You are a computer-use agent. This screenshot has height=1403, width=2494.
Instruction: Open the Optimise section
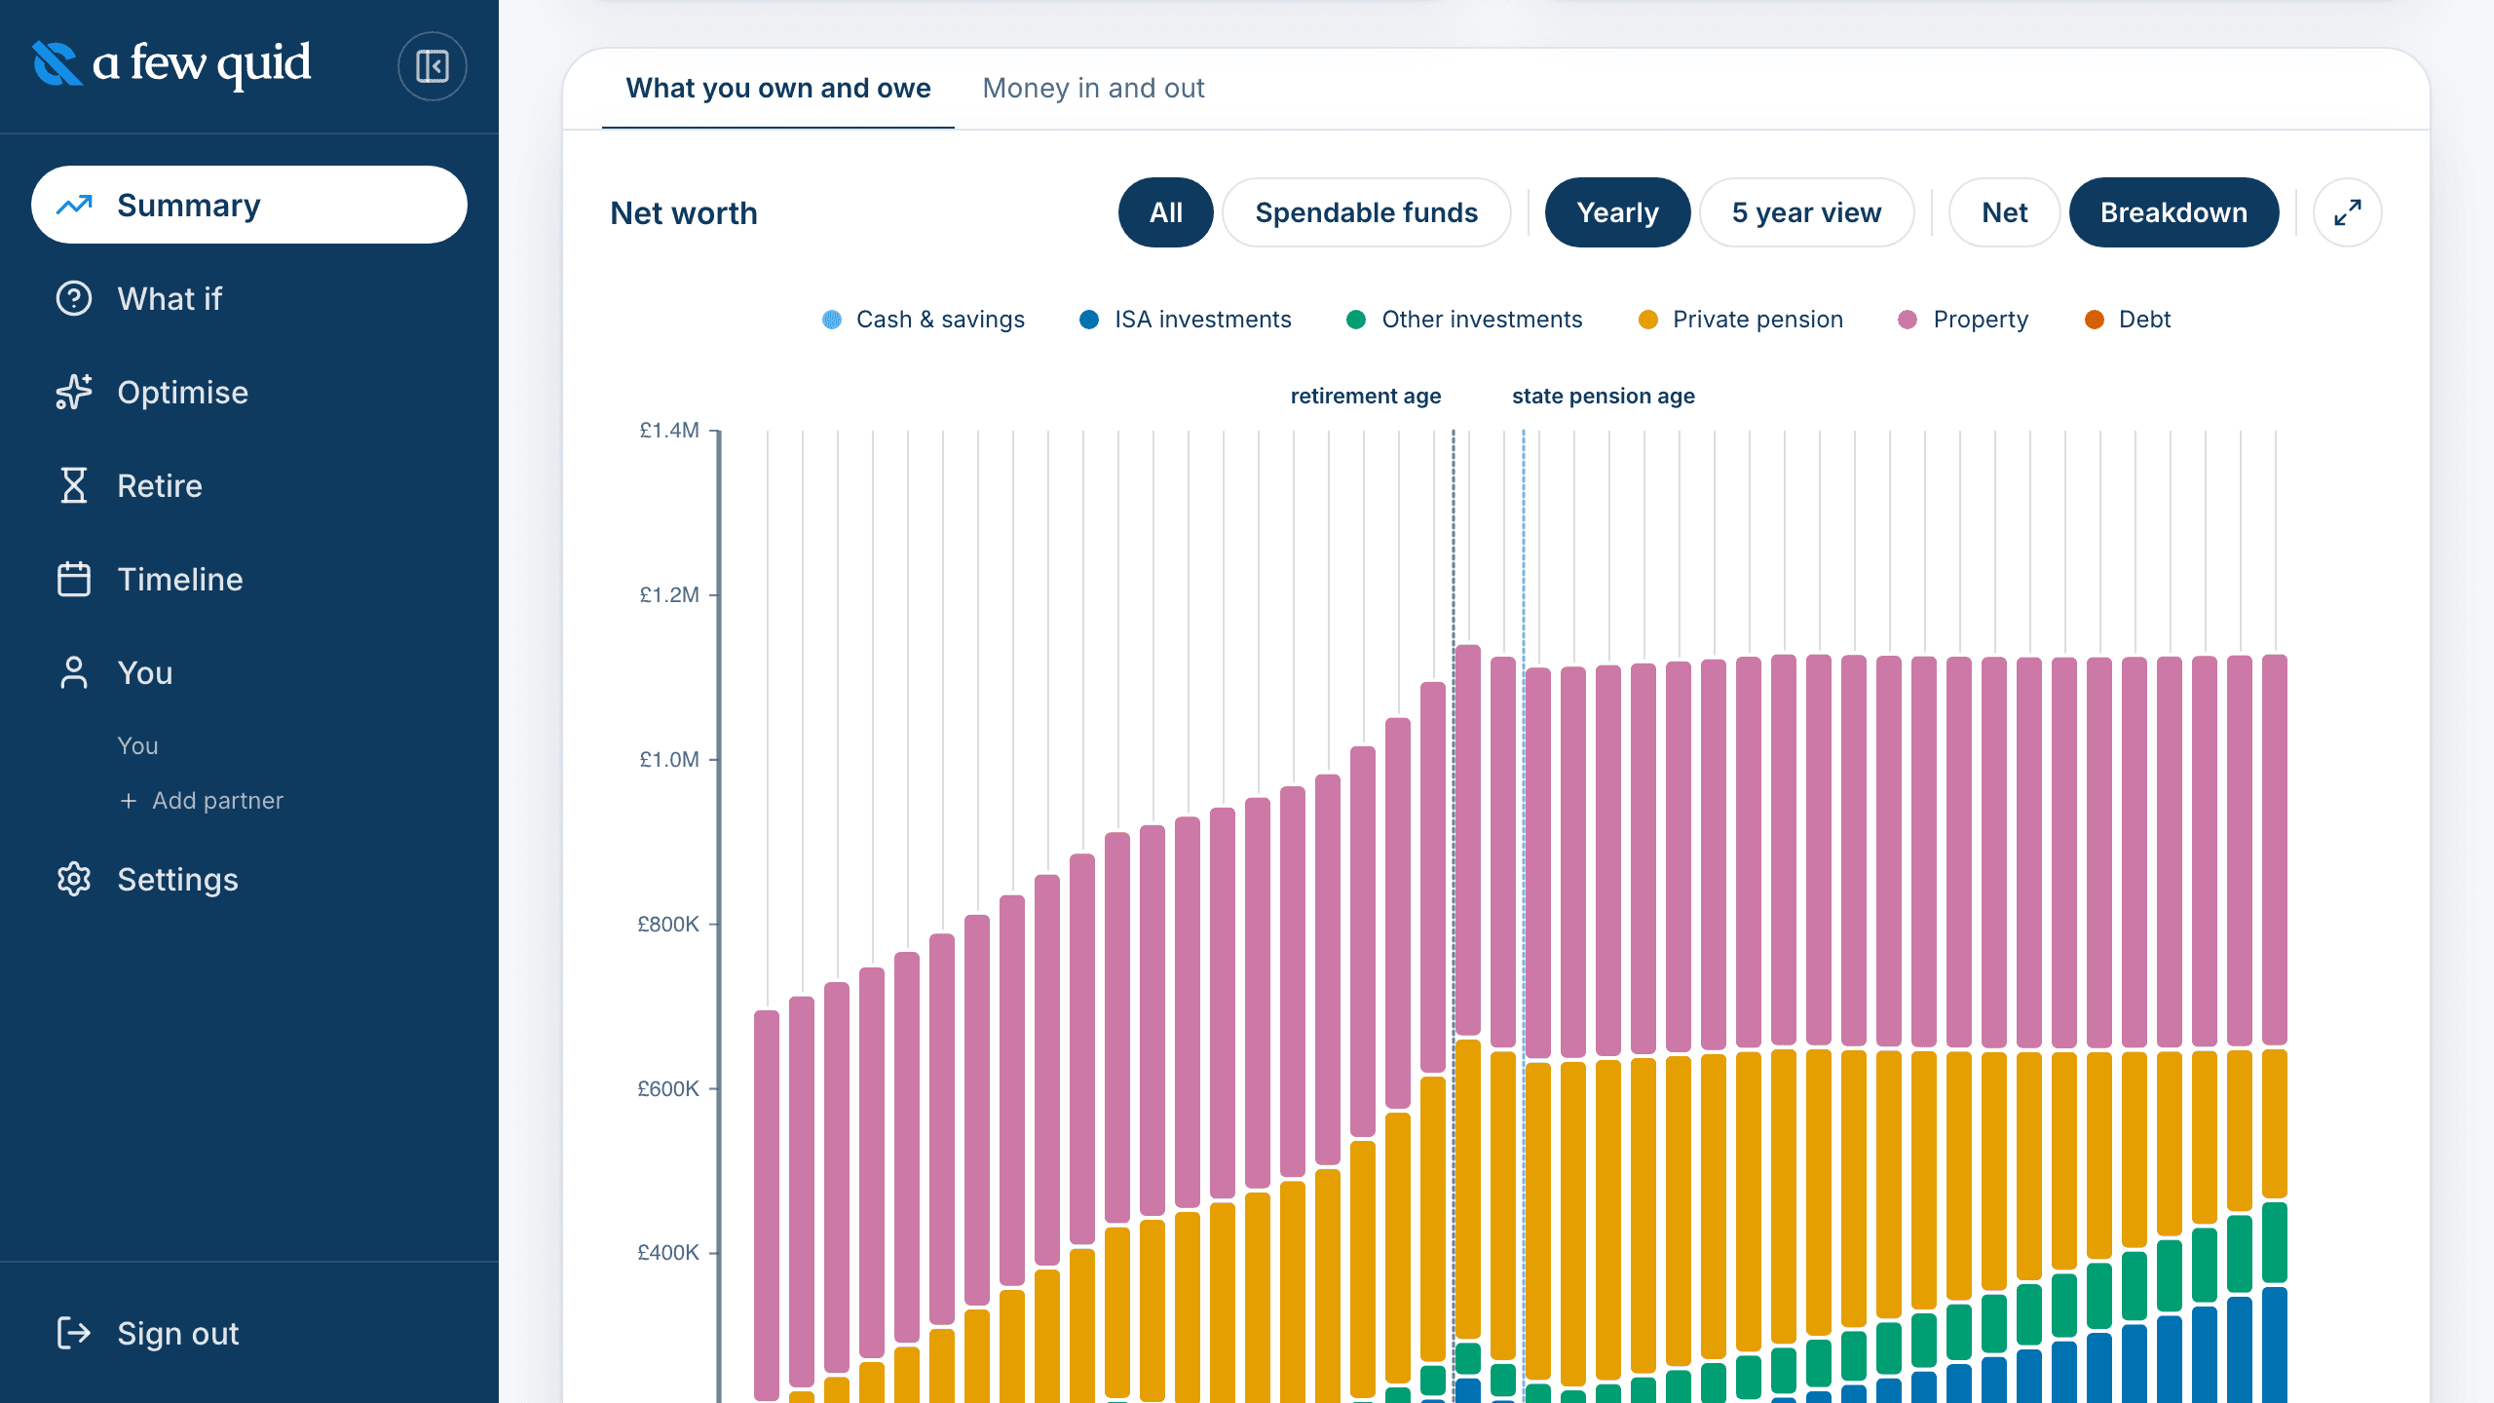pos(249,392)
